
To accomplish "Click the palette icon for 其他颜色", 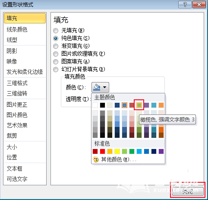I will coord(96,159).
